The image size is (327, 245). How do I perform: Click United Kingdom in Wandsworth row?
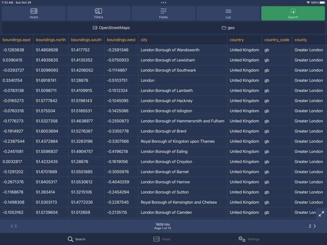click(x=244, y=50)
